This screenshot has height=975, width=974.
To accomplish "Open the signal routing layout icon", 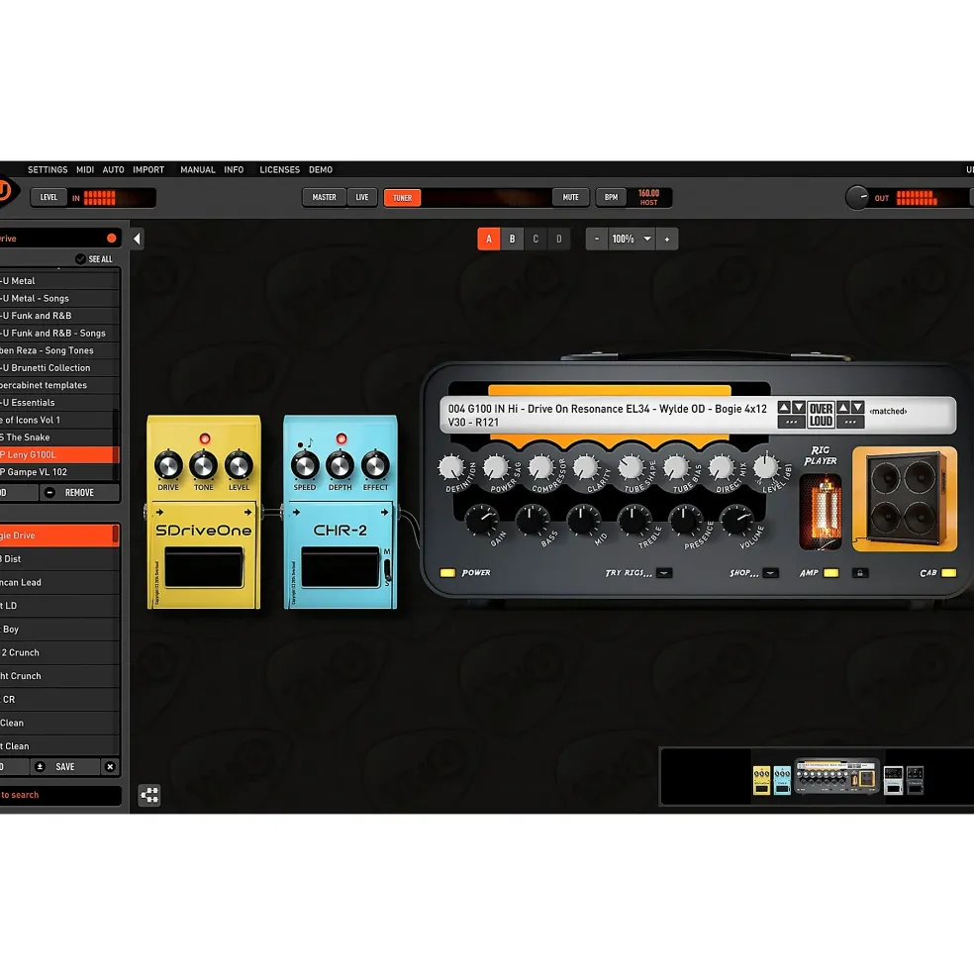I will pos(149,795).
